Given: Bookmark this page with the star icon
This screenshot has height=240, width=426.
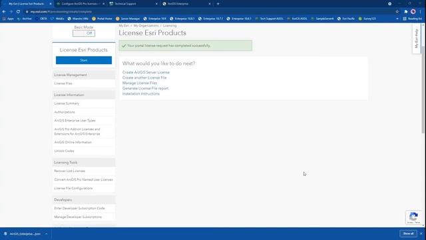Looking at the screenshot, I should 397,12.
